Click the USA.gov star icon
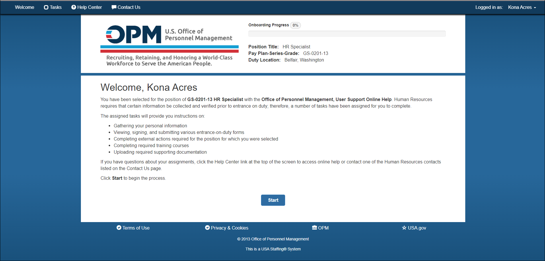This screenshot has width=545, height=261. 404,228
